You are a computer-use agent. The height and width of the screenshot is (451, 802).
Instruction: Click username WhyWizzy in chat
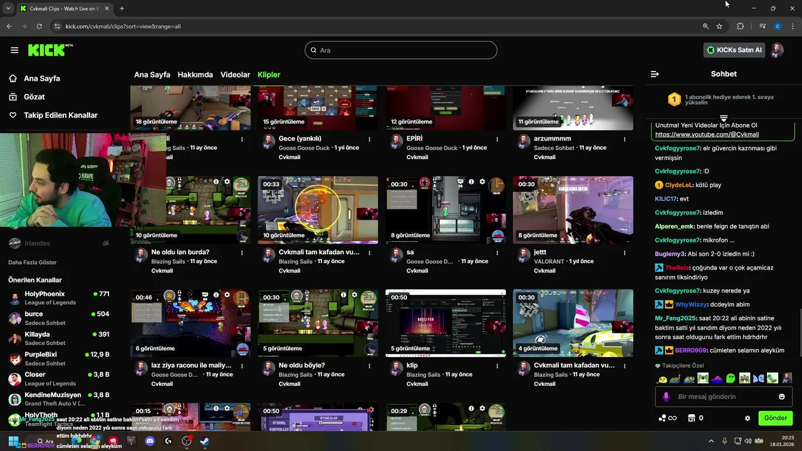pyautogui.click(x=691, y=304)
